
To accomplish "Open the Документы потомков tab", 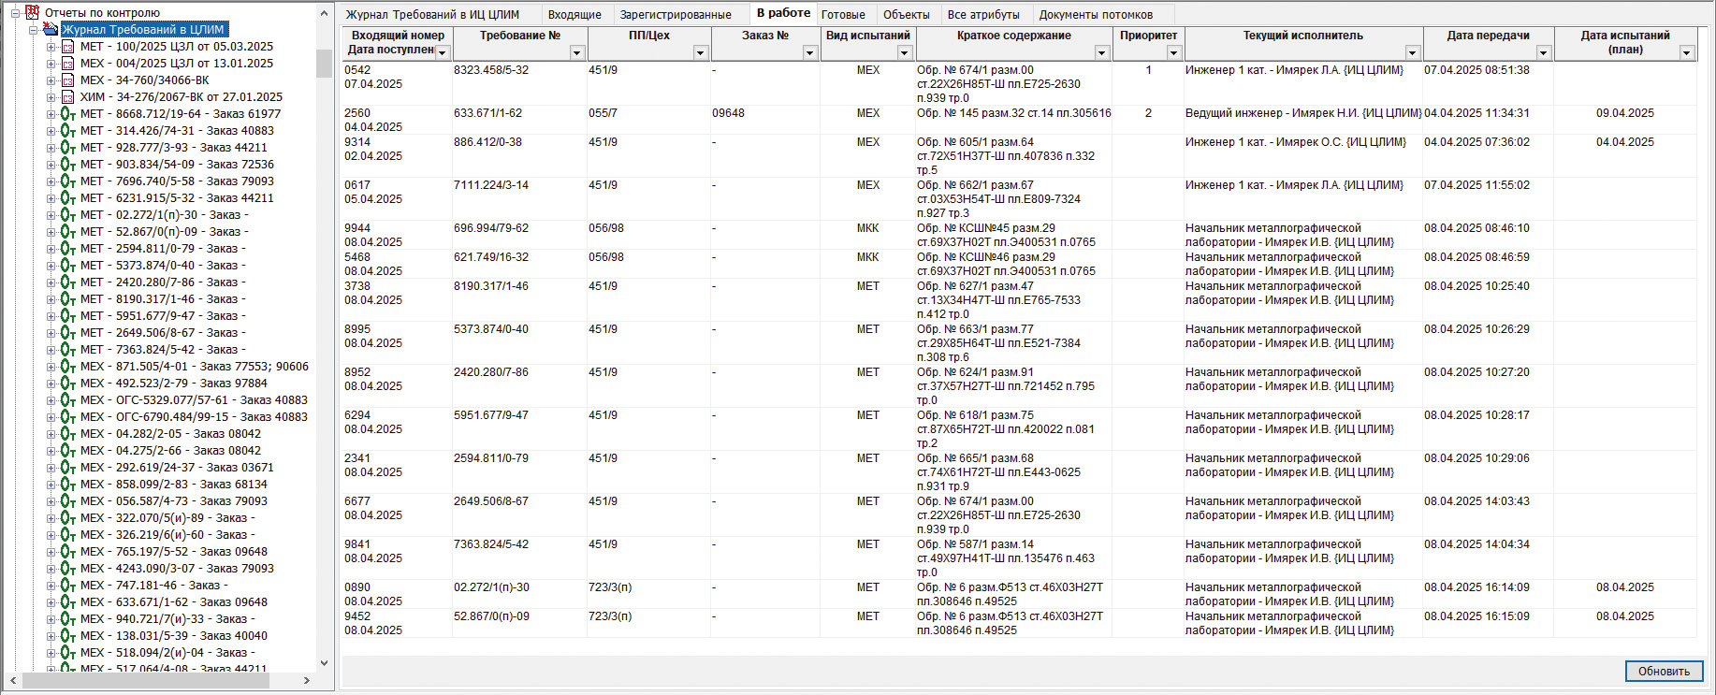I will click(x=1096, y=15).
